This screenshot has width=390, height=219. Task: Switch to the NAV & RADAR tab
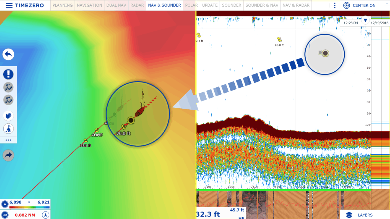coord(296,5)
